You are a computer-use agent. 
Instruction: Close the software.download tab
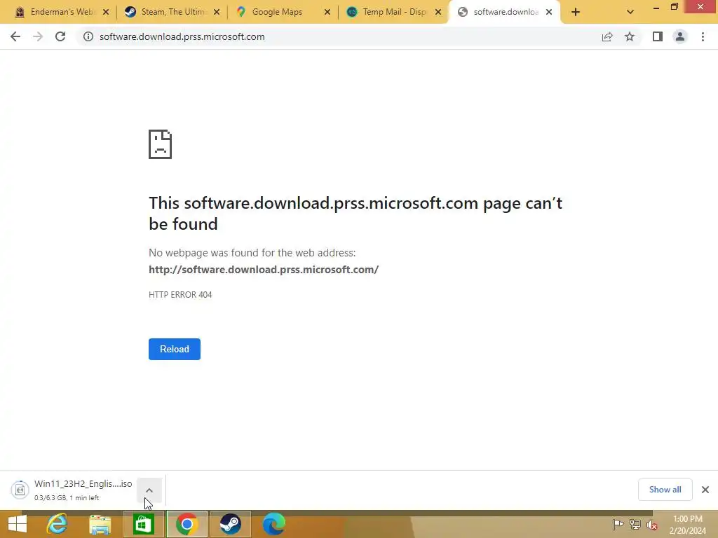pyautogui.click(x=549, y=13)
